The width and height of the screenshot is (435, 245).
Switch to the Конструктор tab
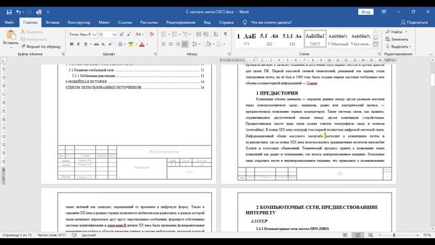pos(79,22)
